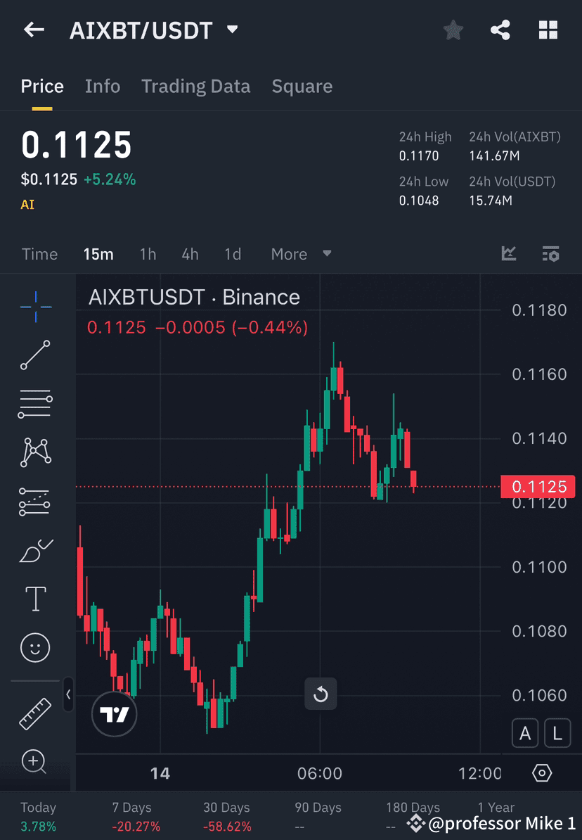This screenshot has width=582, height=840.
Task: Reset the chart view with refresh button
Action: 321,694
